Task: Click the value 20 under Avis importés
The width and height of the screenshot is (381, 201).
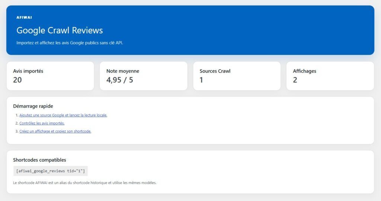Action: 17,80
